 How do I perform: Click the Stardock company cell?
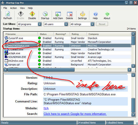pos(93,38)
